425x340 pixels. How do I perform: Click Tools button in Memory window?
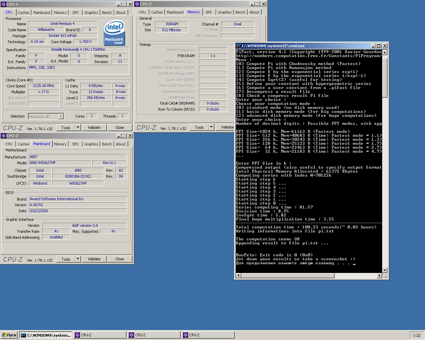pos(199,127)
